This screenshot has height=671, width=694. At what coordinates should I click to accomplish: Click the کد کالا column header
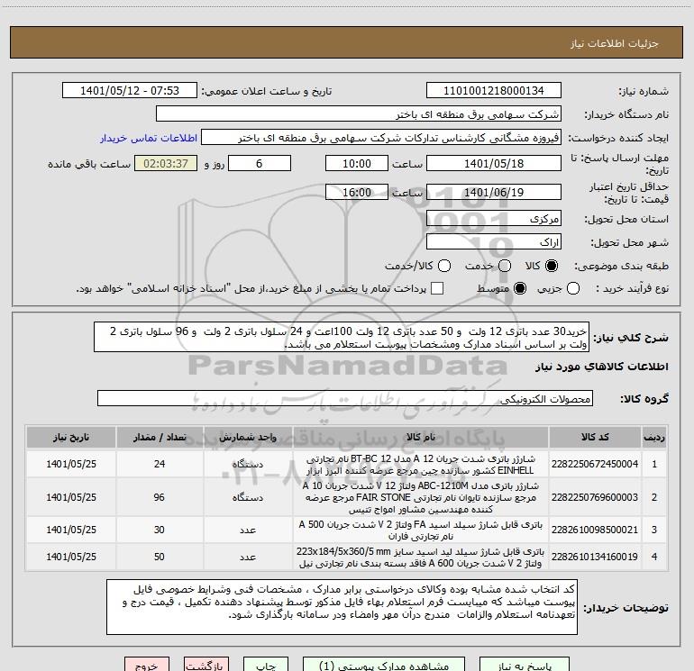(x=595, y=437)
